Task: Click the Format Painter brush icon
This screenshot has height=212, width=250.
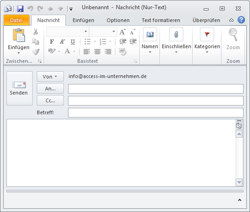Action: [36, 52]
